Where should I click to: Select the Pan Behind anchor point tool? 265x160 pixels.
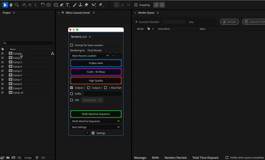tap(49, 5)
